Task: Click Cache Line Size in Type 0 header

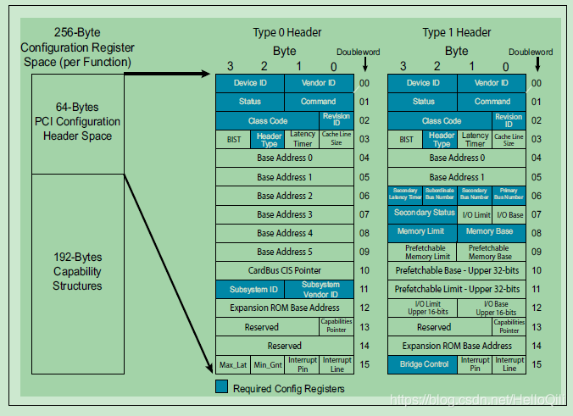Action: coord(337,140)
